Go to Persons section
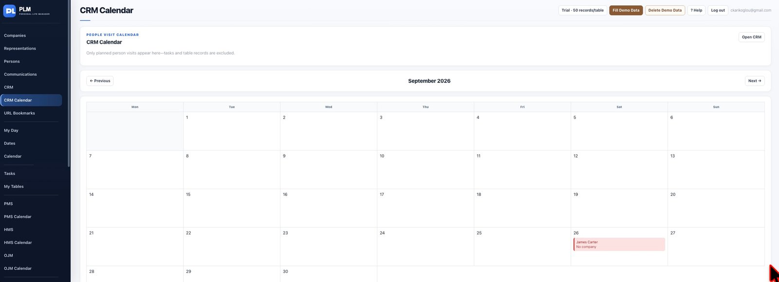 [12, 61]
